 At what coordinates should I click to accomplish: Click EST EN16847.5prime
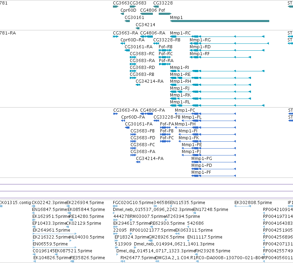33,213
